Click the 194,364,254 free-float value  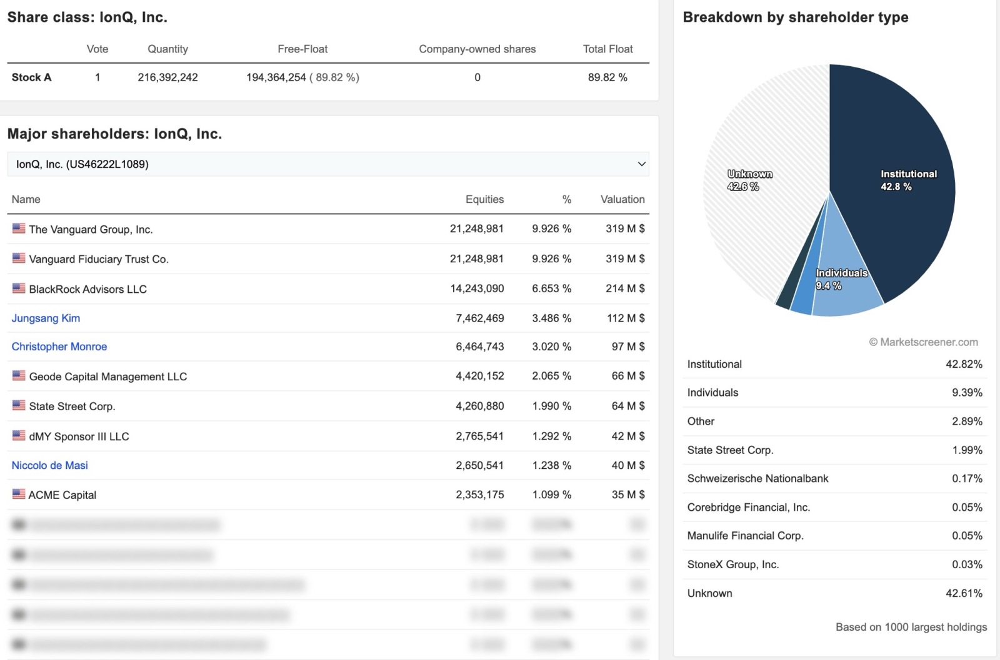pos(276,77)
